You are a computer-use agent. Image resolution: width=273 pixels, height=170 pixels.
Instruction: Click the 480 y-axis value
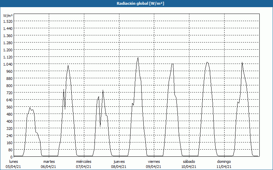tap(10, 114)
